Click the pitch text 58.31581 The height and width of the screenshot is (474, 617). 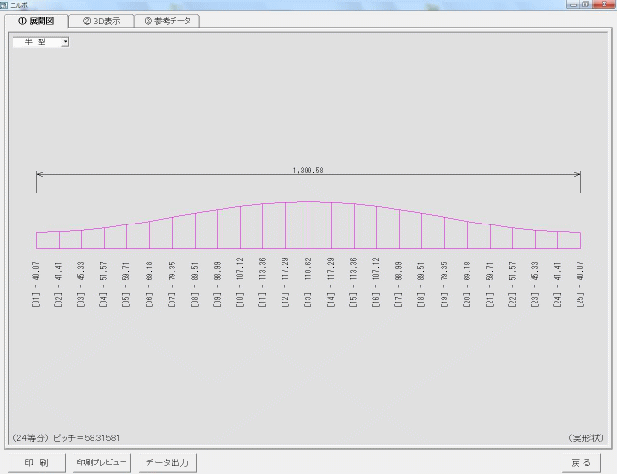click(x=101, y=437)
